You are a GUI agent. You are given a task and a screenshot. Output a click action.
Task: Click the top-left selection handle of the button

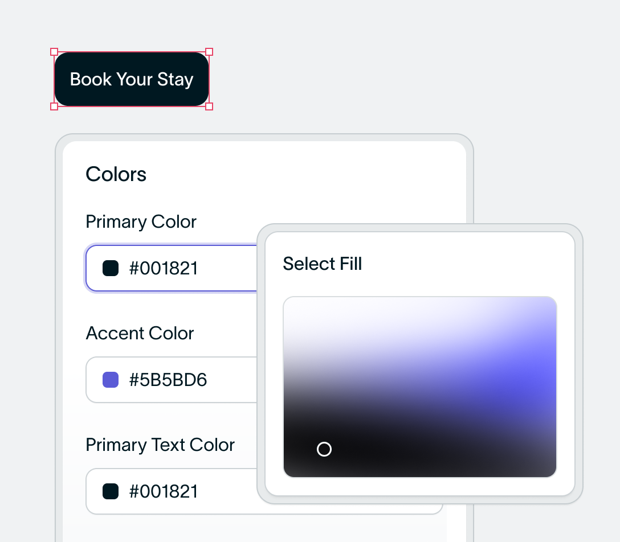(x=54, y=52)
